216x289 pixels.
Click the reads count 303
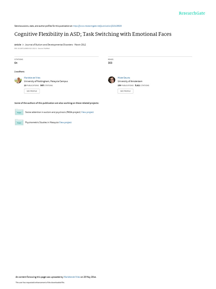click(110, 63)
